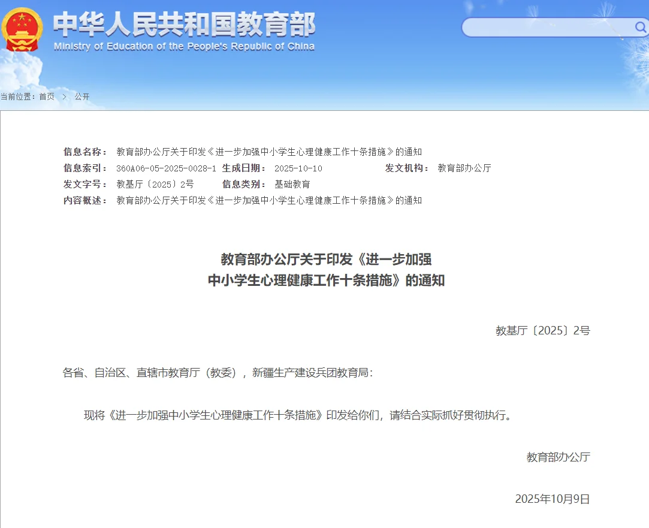Viewport: 649px width, 528px height.
Task: Select the Ministry of Education banner title
Action: tap(185, 25)
